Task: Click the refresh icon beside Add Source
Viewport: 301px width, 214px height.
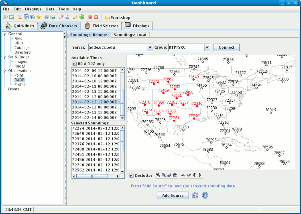Action: click(195, 195)
